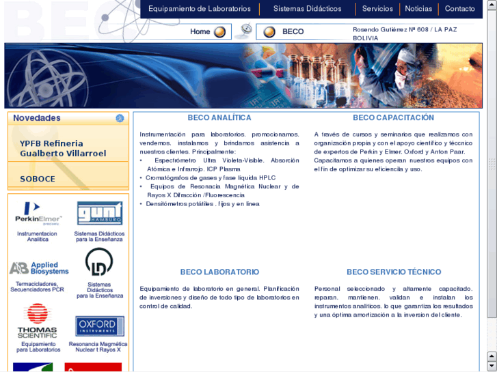Go to Servicios page
The width and height of the screenshot is (497, 372).
377,9
